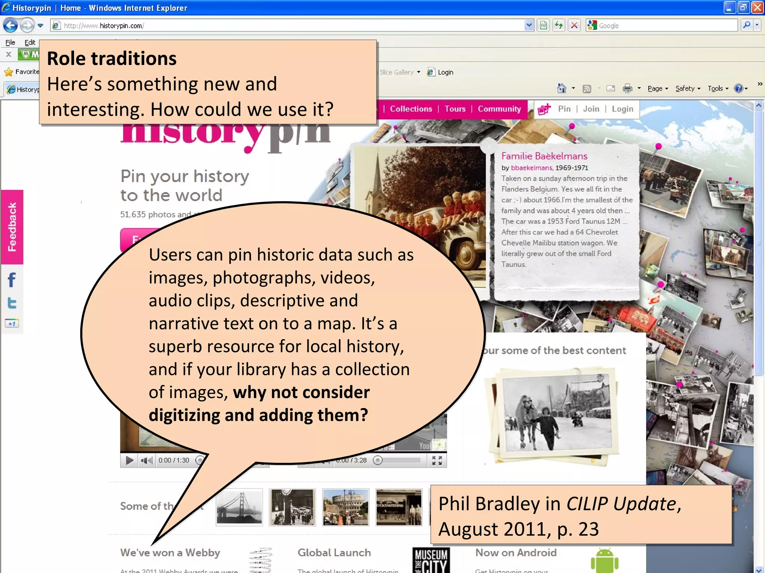Click the site Login link
Screen dimensions: 765x573
point(622,109)
